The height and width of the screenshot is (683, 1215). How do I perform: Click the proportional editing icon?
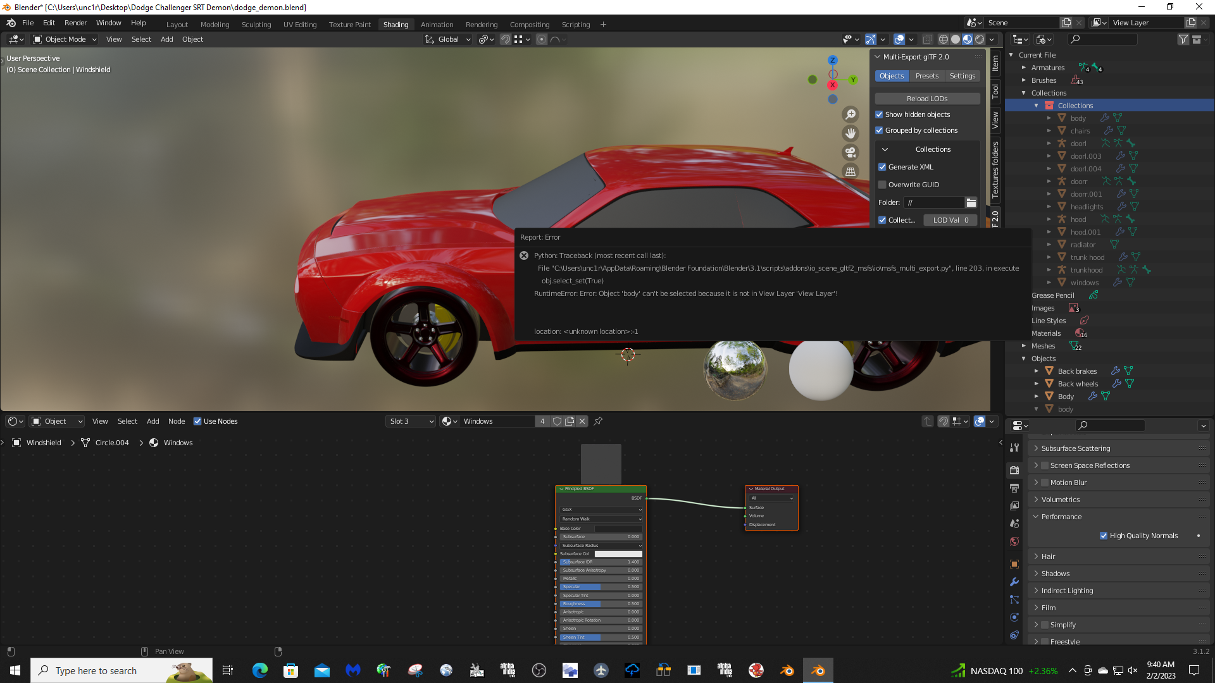point(542,39)
